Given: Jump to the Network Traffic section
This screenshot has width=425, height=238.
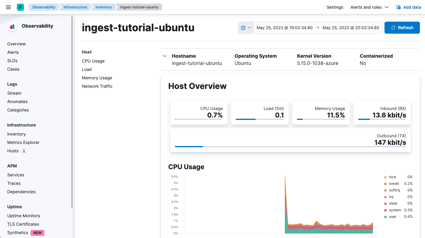Looking at the screenshot, I should (x=97, y=86).
